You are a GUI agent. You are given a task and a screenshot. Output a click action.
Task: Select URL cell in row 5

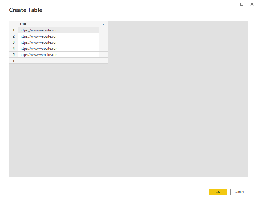click(59, 55)
